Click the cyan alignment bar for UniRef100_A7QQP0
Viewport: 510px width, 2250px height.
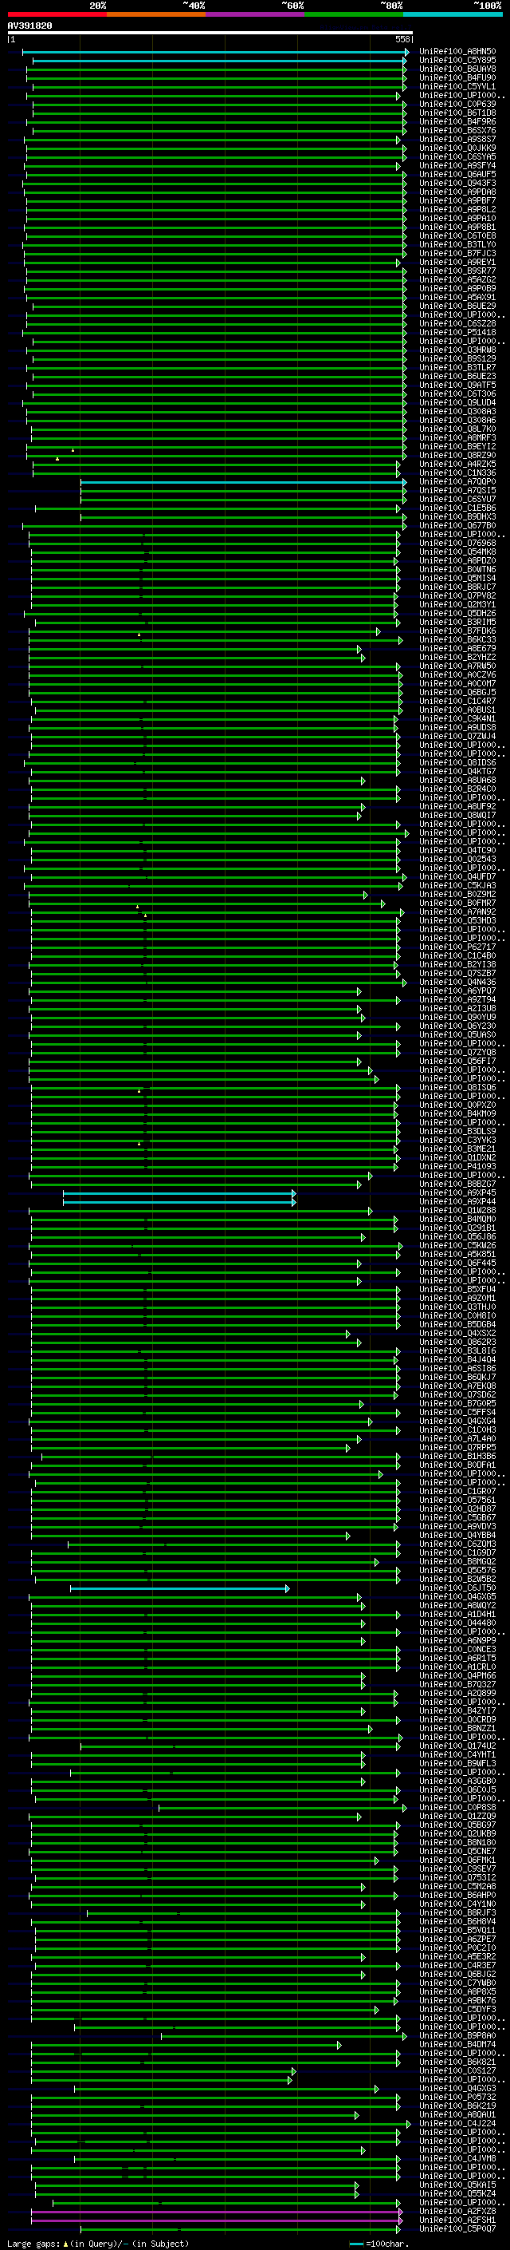pos(243,482)
